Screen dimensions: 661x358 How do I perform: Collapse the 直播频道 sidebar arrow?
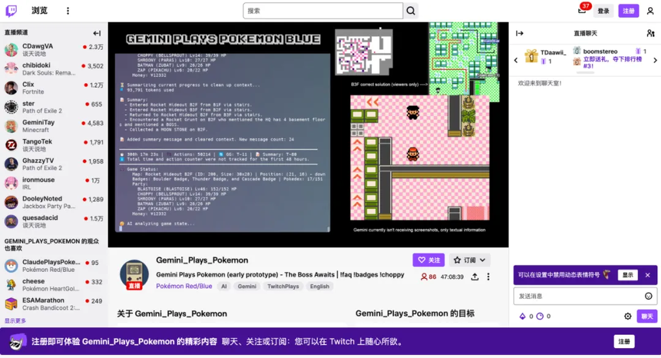[x=97, y=33]
